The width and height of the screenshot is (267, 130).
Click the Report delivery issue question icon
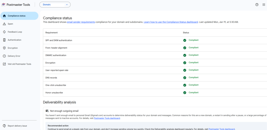point(4,126)
